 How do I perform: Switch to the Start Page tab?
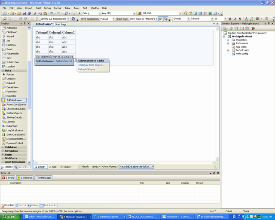point(61,24)
